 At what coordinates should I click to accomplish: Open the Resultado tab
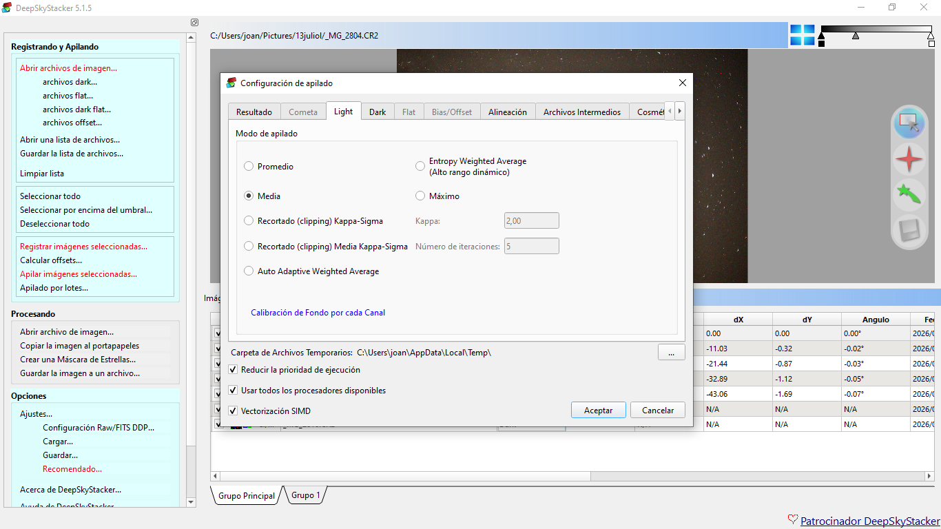pyautogui.click(x=254, y=112)
